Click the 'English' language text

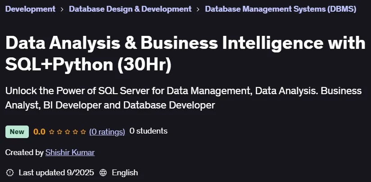(125, 173)
